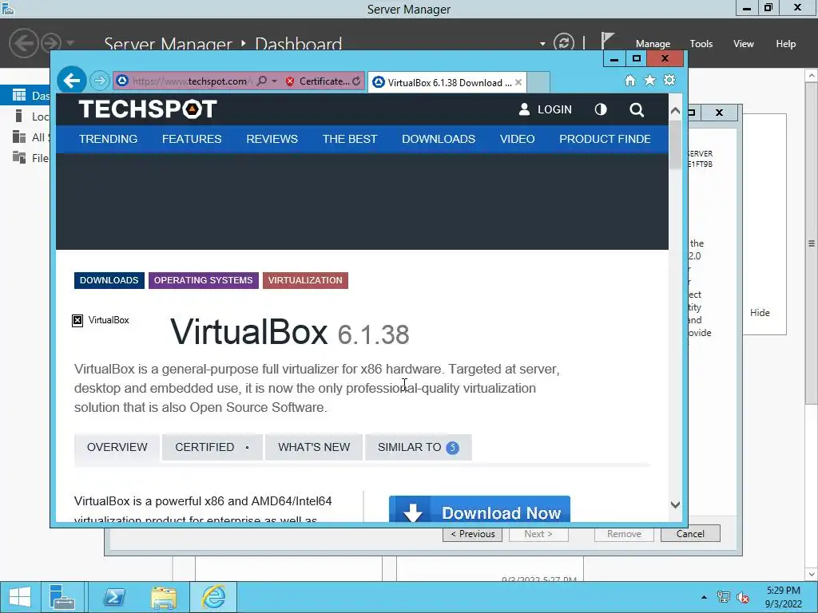
Task: Toggle TechSpot dark mode contrast icon
Action: tap(601, 109)
